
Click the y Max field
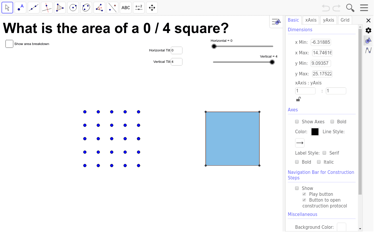click(x=322, y=74)
